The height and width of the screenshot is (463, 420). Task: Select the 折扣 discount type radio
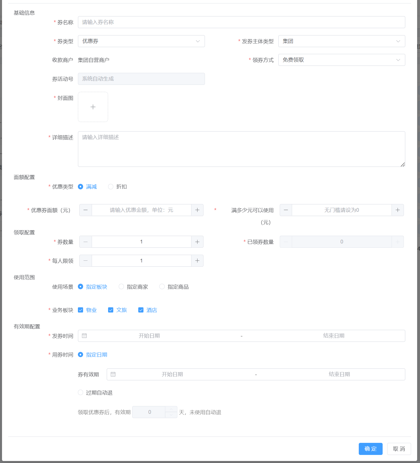[111, 187]
